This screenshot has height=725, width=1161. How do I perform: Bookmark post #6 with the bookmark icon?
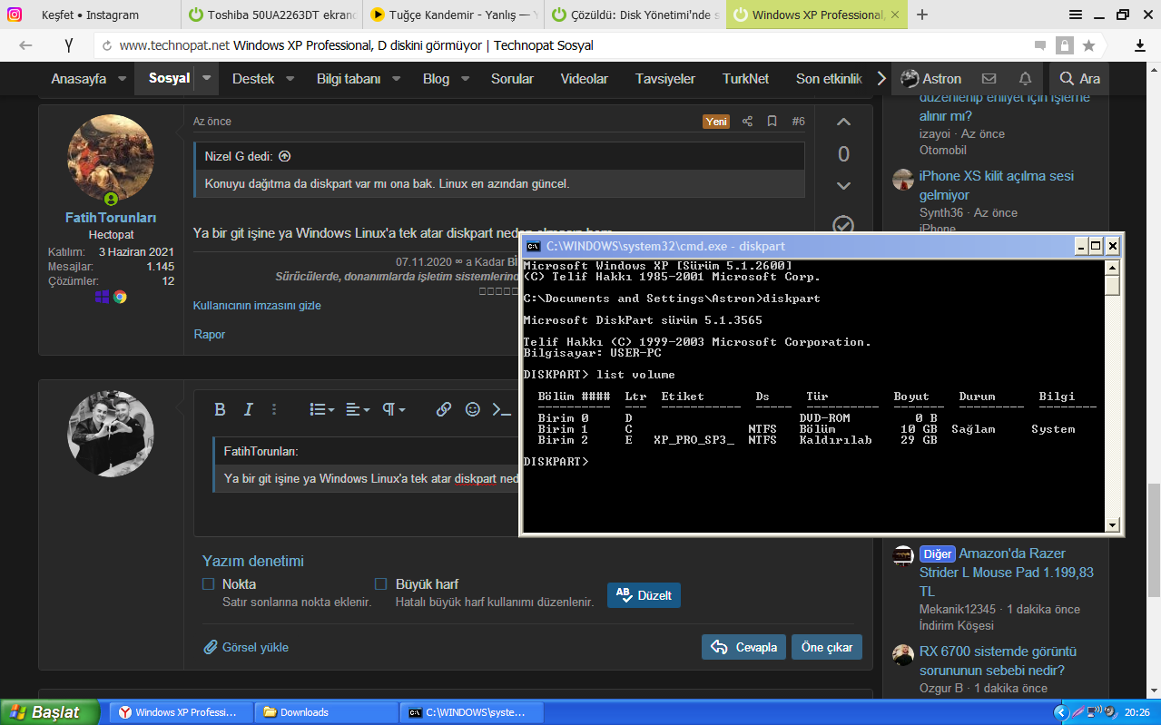(772, 122)
